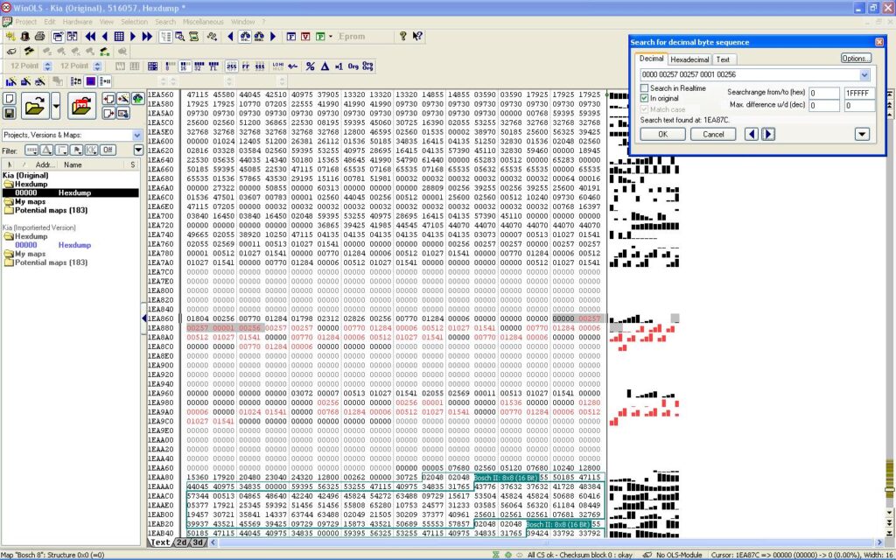Open project with the large yellow folder icon
The height and width of the screenshot is (560, 896).
[x=35, y=106]
